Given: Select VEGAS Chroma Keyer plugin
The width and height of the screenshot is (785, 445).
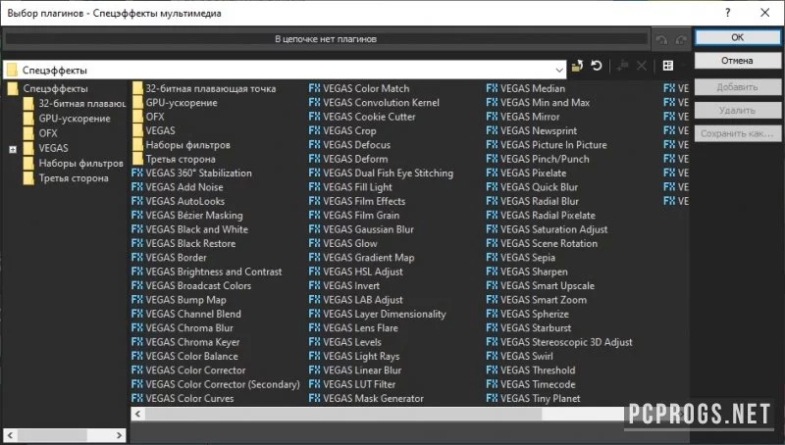Looking at the screenshot, I should pyautogui.click(x=185, y=342).
